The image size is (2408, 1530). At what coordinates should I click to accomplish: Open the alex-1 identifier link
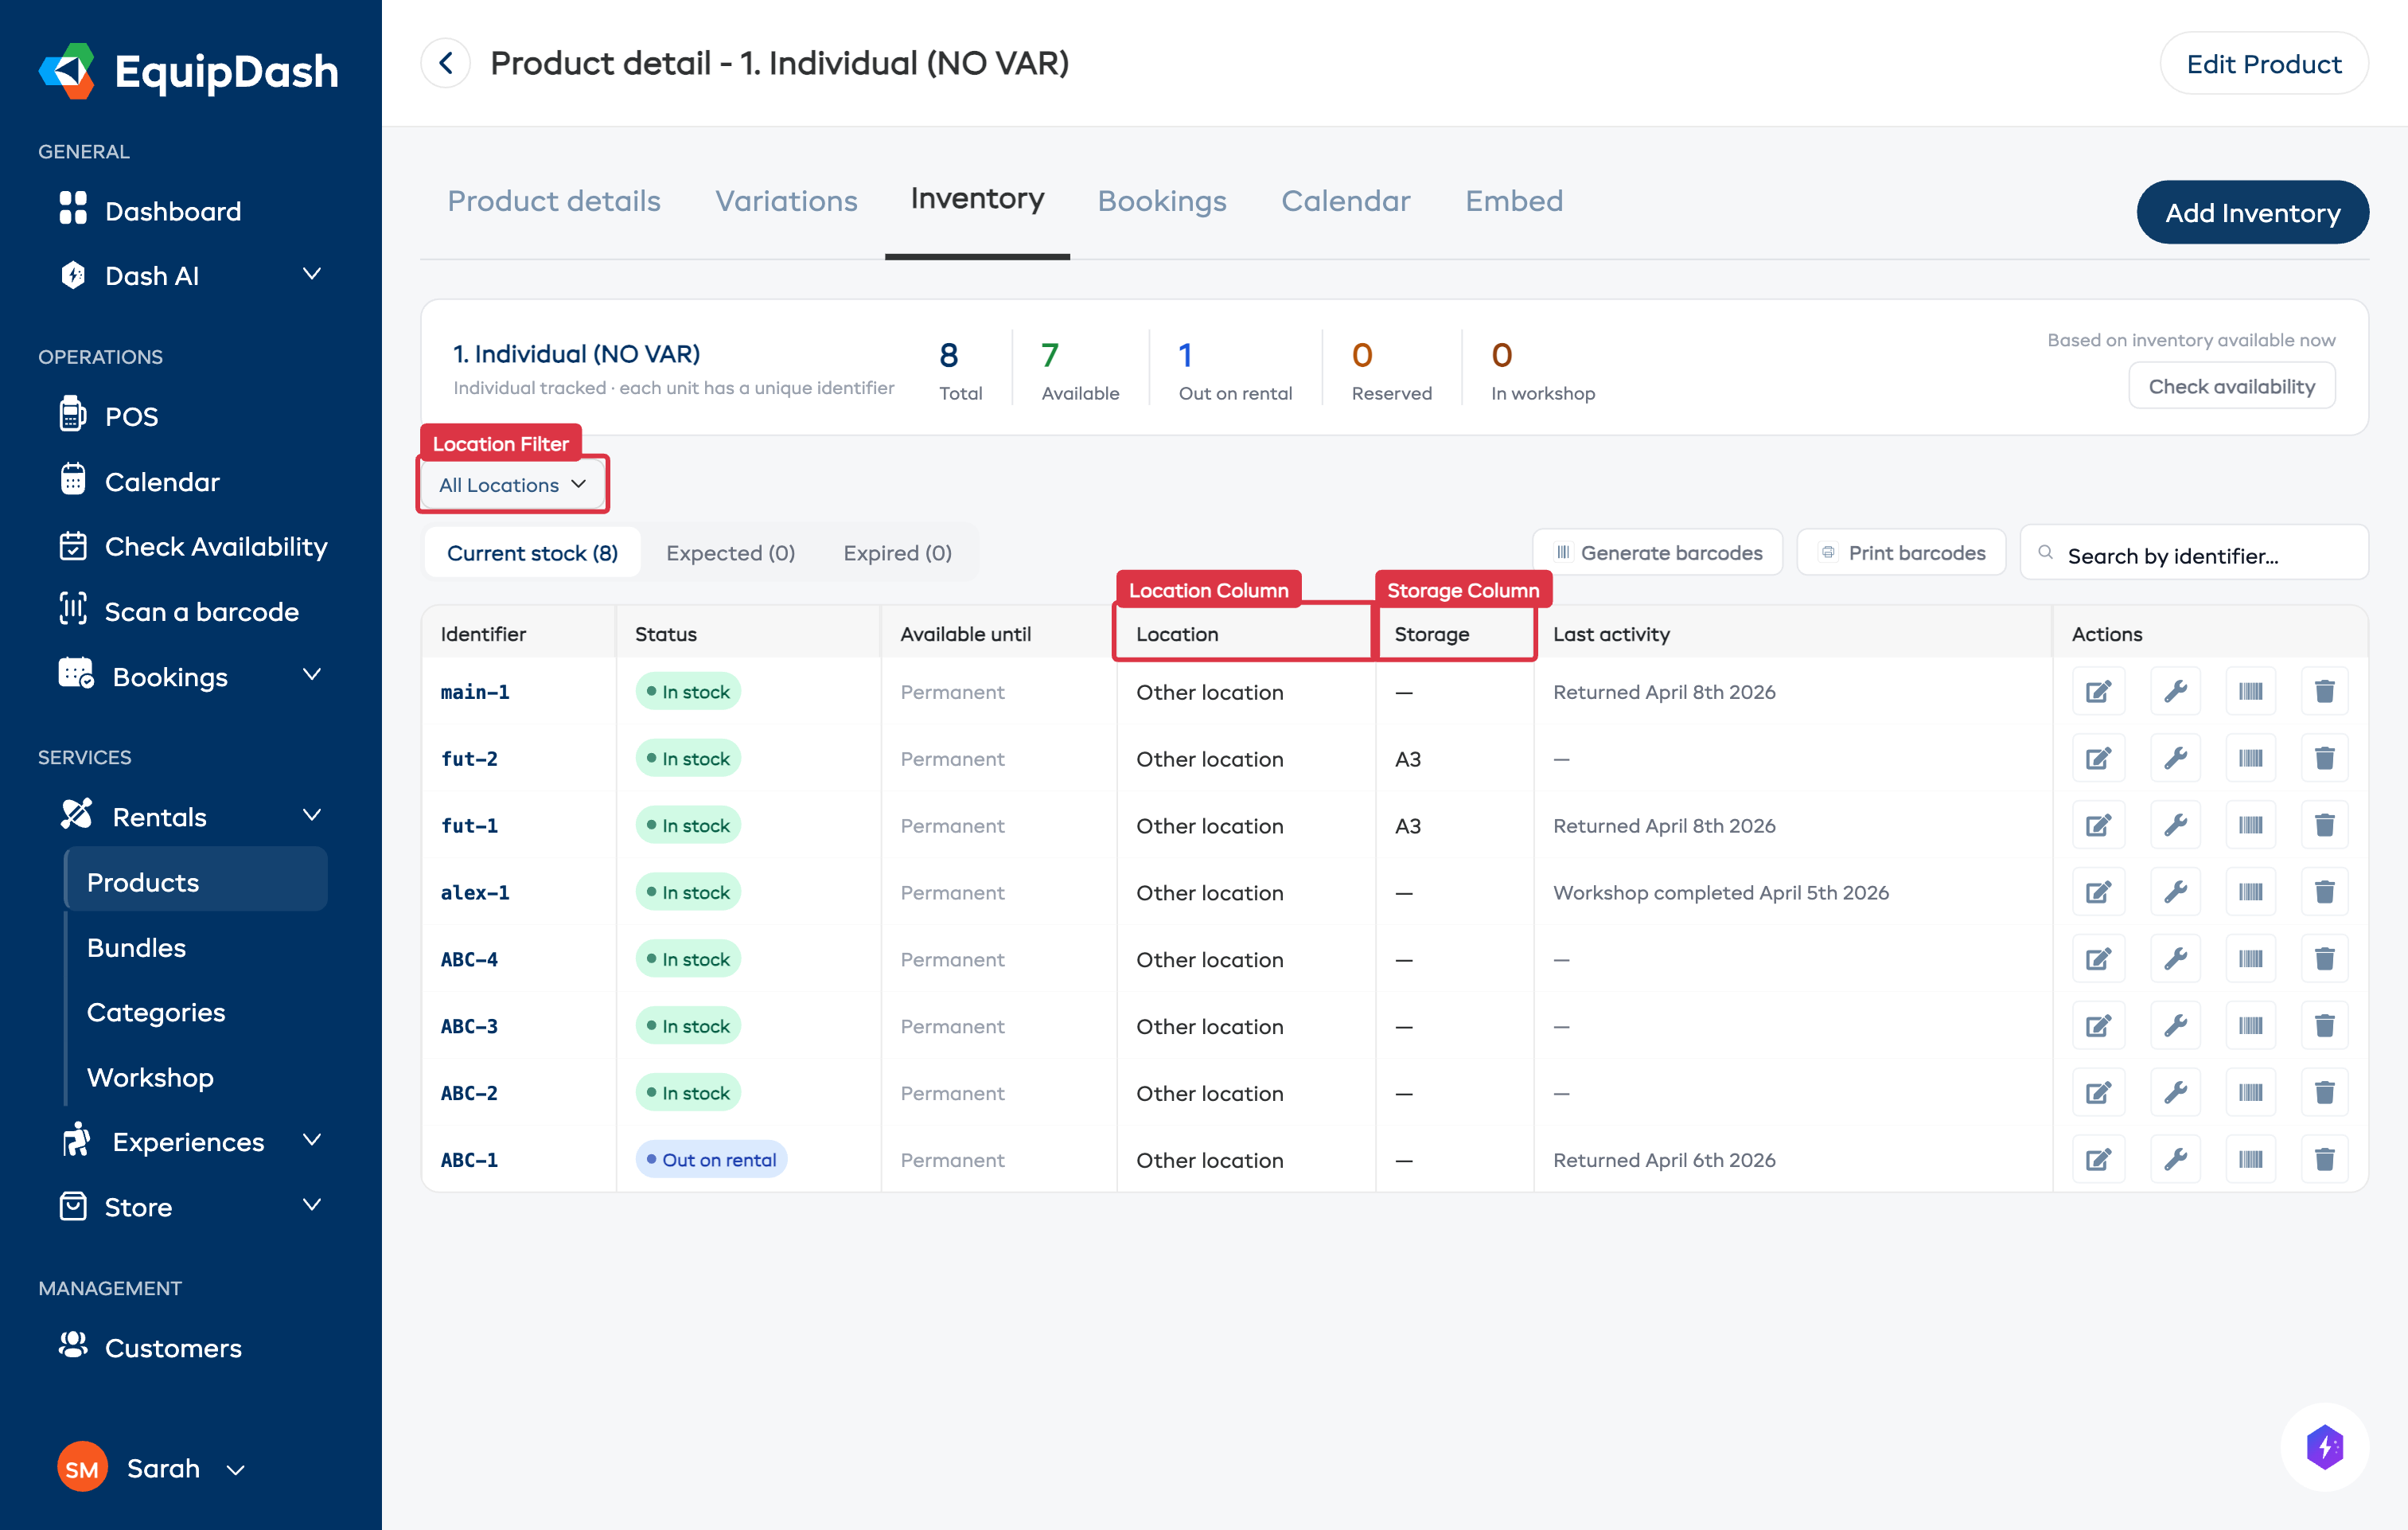[475, 892]
